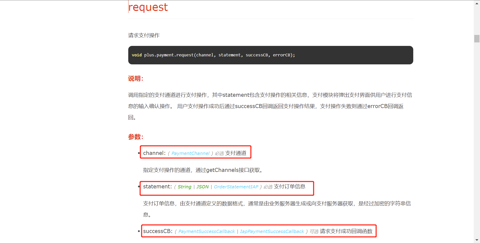This screenshot has height=243, width=480.
Task: Click the 'channel:' parameter name
Action: pyautogui.click(x=154, y=153)
